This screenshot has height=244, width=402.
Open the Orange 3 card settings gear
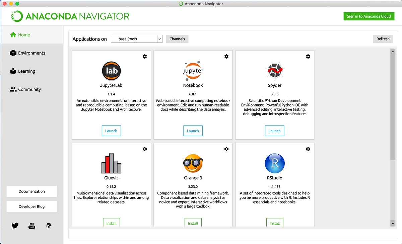[x=226, y=149]
